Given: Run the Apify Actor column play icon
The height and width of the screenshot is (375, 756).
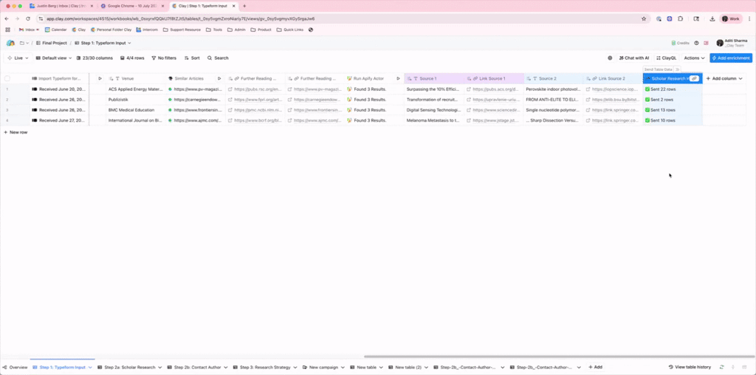Looking at the screenshot, I should pyautogui.click(x=398, y=78).
